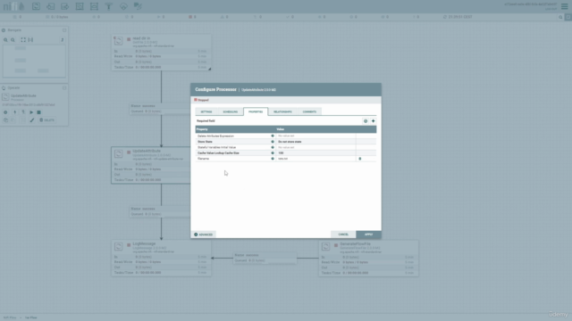This screenshot has height=321, width=572.
Task: Select success connection left of GenerateFlowFile
Action: (x=265, y=258)
